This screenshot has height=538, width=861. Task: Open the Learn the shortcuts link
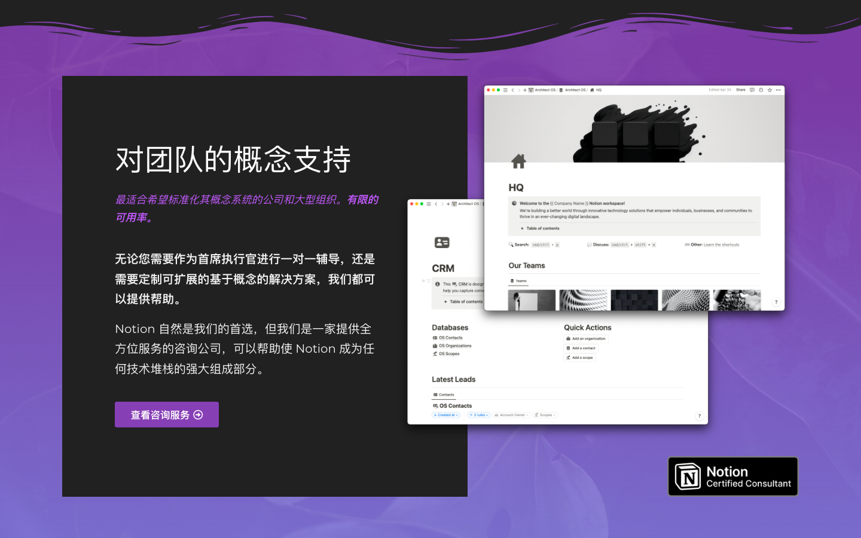click(x=722, y=244)
